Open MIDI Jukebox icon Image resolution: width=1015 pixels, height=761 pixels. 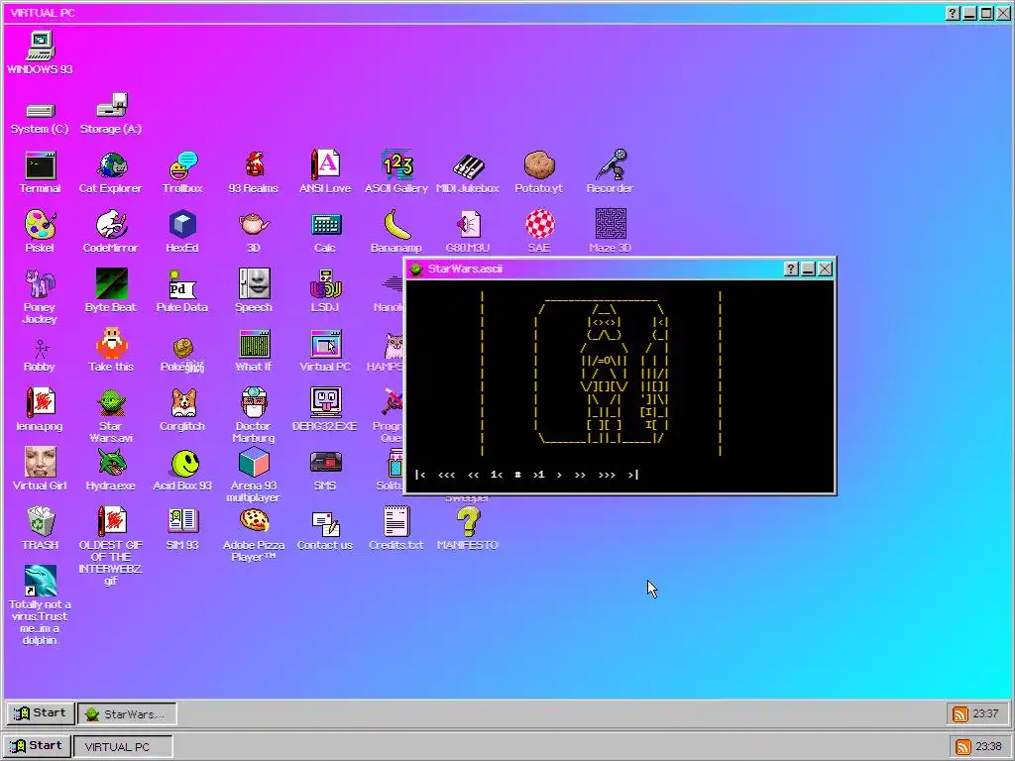[x=468, y=166]
